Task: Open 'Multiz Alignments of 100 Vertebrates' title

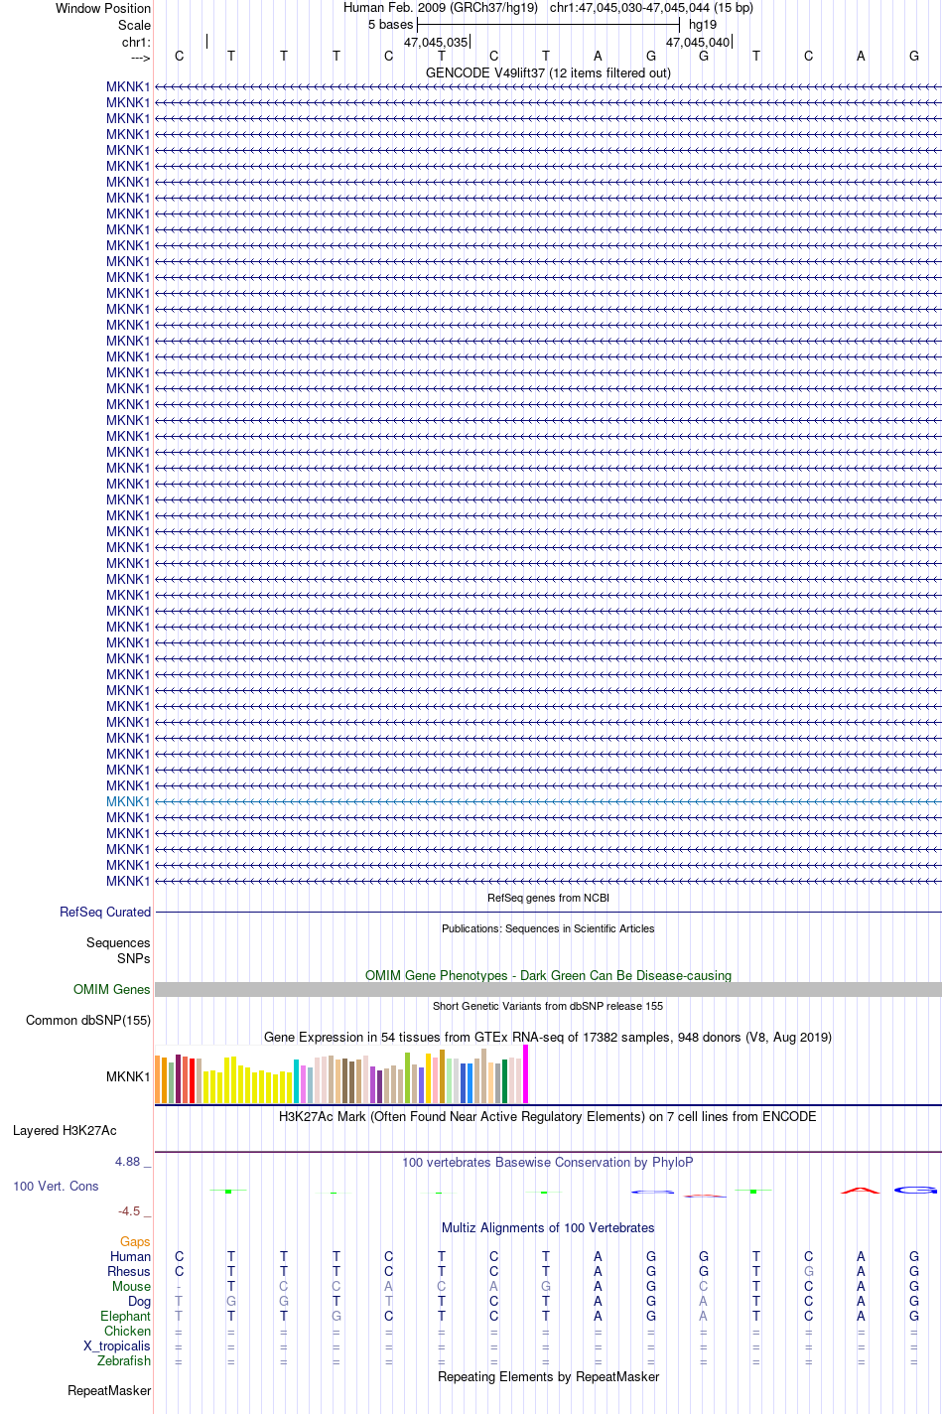Action: [x=548, y=1227]
